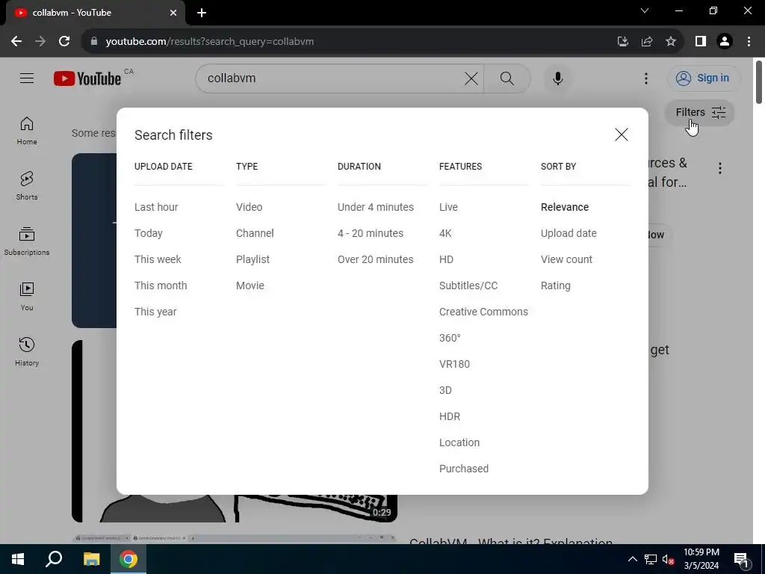Image resolution: width=765 pixels, height=574 pixels.
Task: Open Chrome tab search chevron
Action: (x=645, y=10)
